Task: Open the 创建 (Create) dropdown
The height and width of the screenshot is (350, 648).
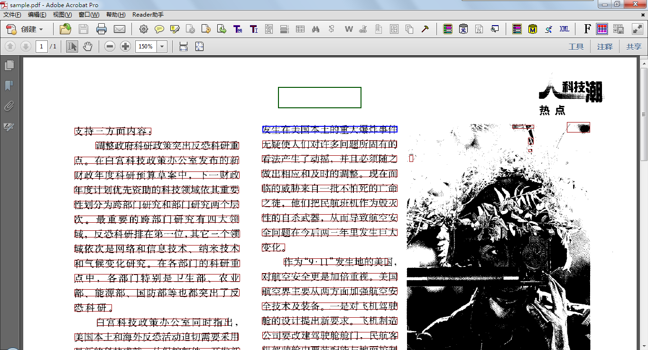Action: (25, 29)
